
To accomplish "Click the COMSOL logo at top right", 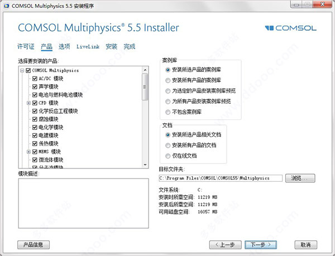I will 290,28.
